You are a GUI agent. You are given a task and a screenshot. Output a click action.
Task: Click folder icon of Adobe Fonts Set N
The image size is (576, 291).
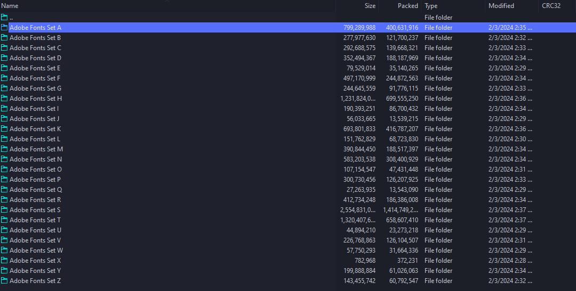(x=4, y=159)
